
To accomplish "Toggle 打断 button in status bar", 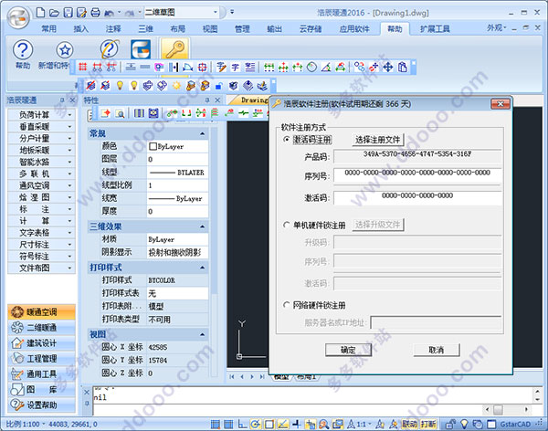I will point(428,424).
